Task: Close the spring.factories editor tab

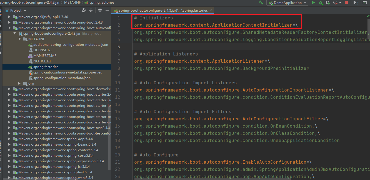Action: coord(211,10)
